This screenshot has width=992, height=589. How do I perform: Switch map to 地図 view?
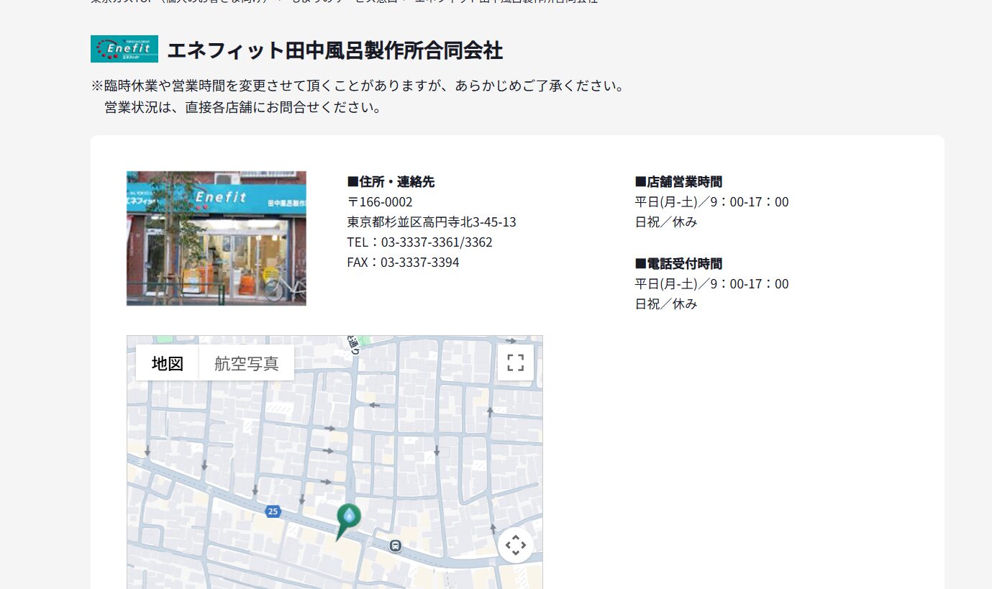(167, 363)
